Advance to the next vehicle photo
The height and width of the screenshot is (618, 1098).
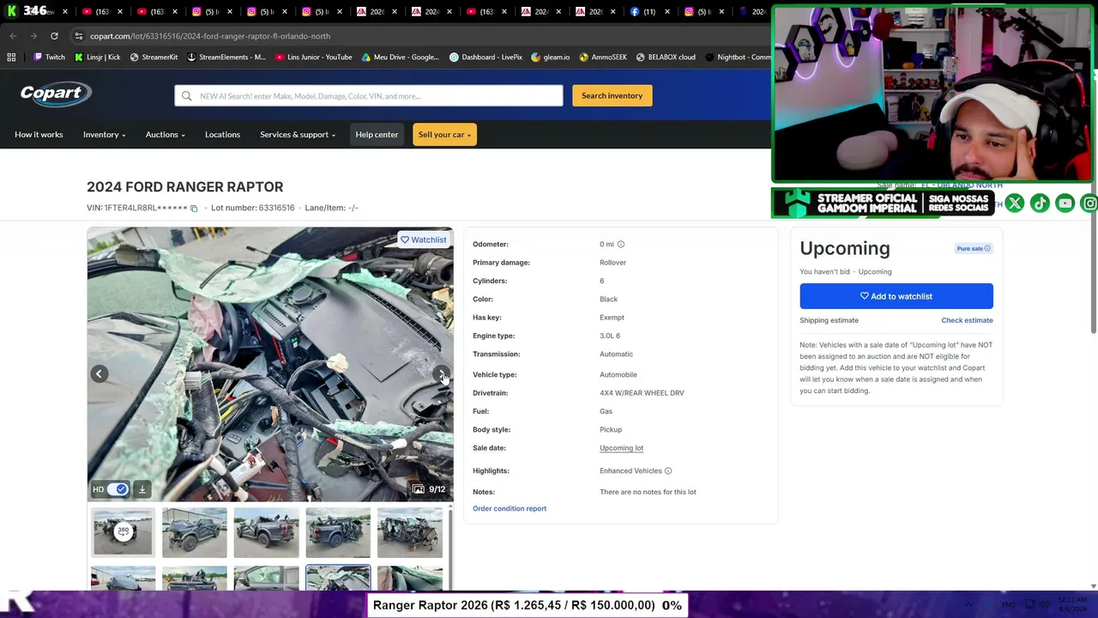point(441,373)
